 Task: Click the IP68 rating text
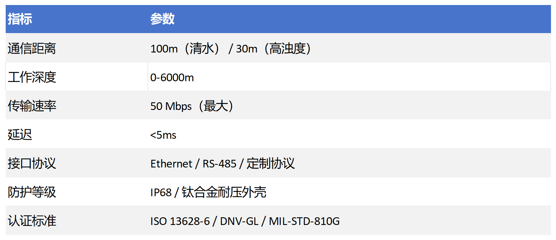pos(161,193)
